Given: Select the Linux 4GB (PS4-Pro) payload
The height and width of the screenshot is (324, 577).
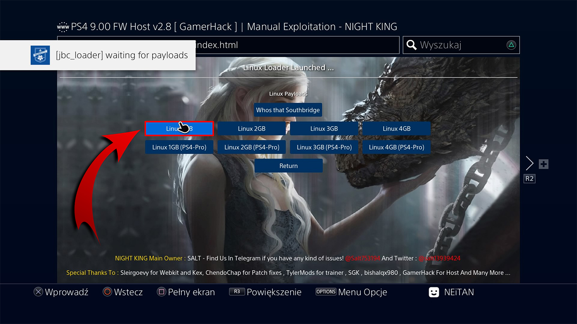Looking at the screenshot, I should [396, 147].
